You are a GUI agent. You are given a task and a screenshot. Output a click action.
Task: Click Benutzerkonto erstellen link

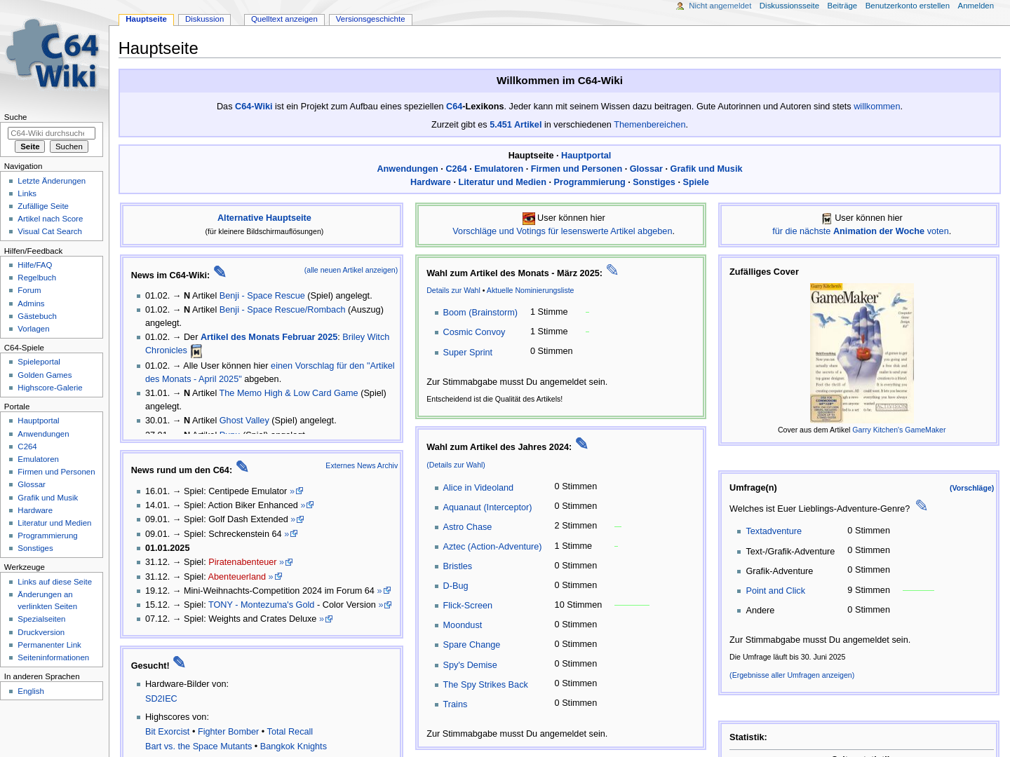coord(907,6)
